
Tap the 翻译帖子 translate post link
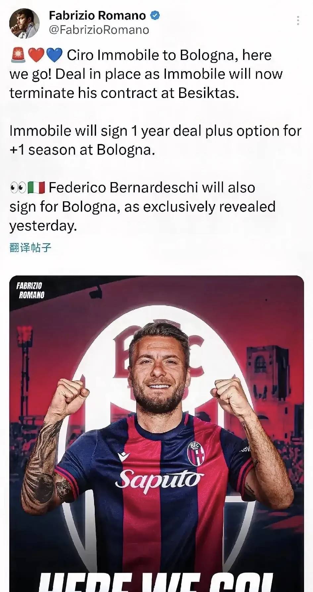(30, 247)
